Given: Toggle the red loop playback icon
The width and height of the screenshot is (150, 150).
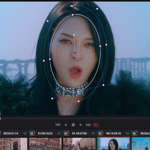Looking at the screenshot, I should [x=96, y=125].
